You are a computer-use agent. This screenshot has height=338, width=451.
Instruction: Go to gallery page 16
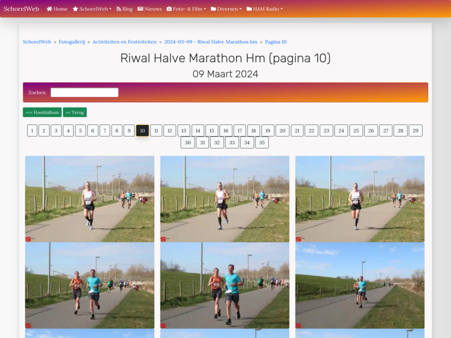[x=226, y=131]
